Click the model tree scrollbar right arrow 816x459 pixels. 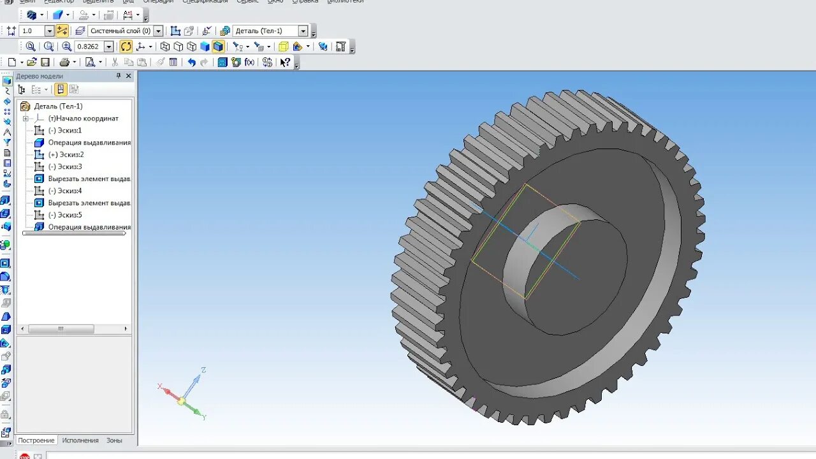coord(126,329)
